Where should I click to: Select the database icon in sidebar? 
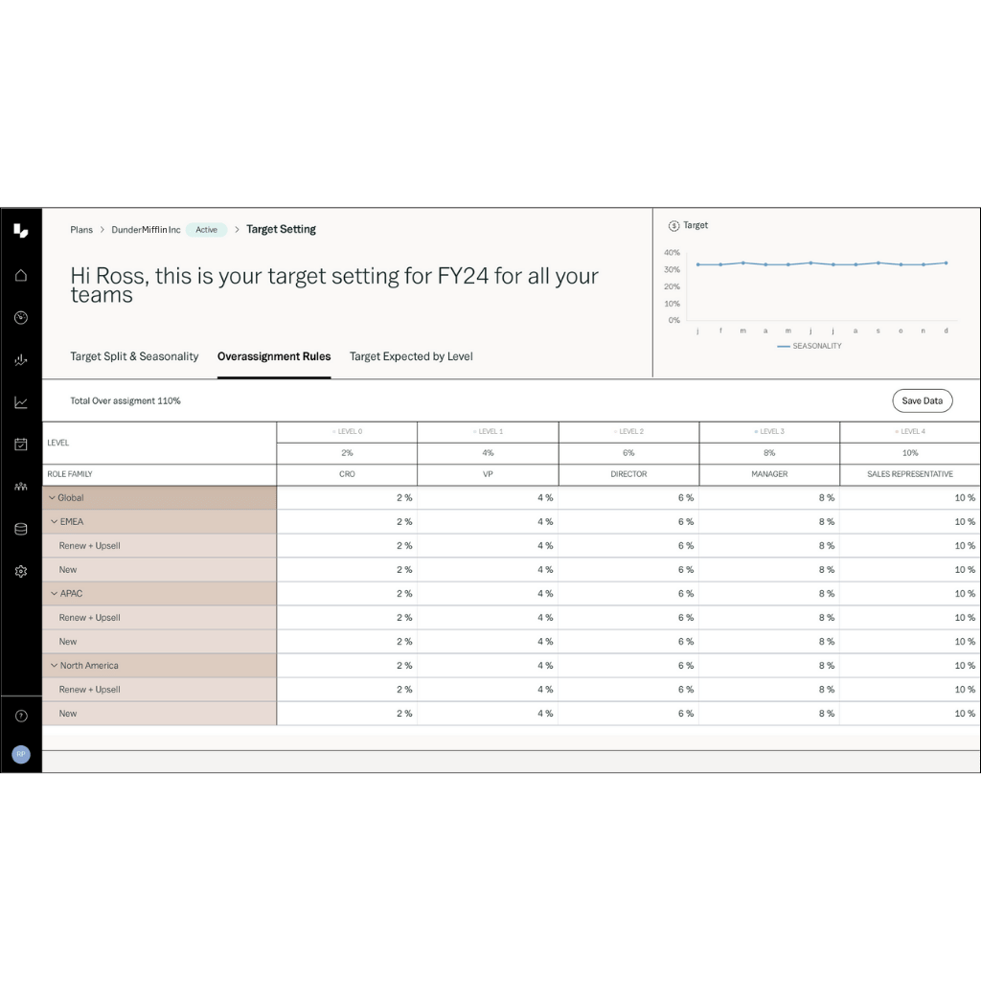pyautogui.click(x=20, y=528)
